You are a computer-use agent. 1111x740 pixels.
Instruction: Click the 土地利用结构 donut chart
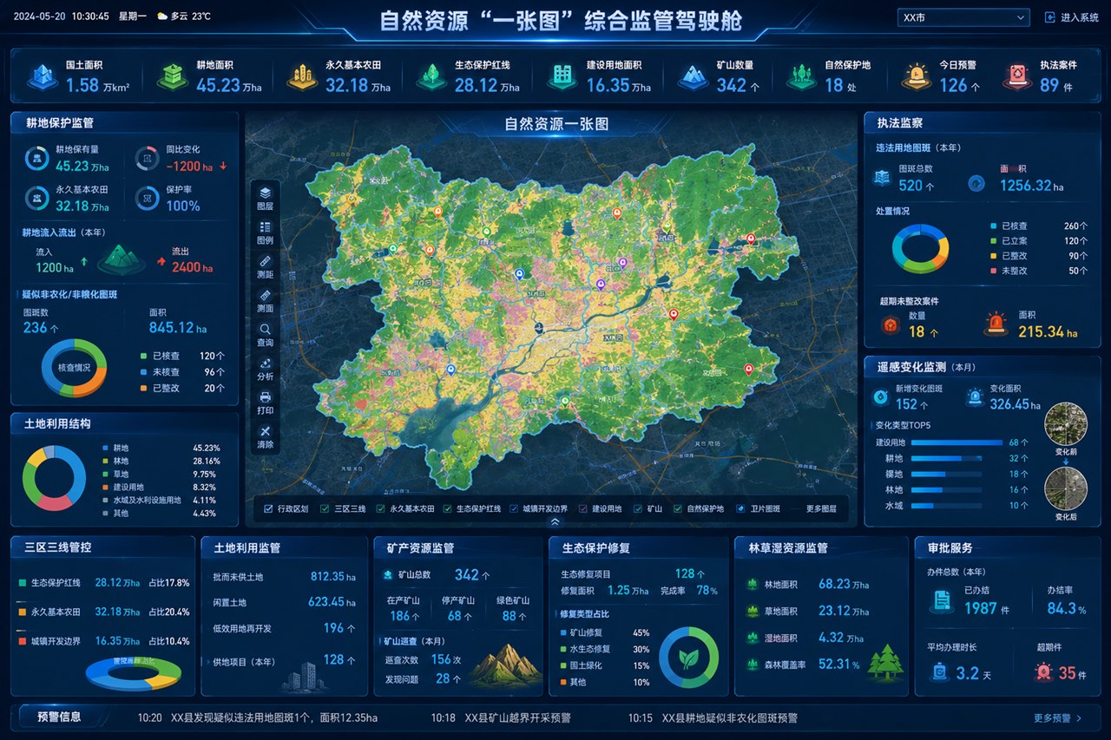[x=54, y=478]
